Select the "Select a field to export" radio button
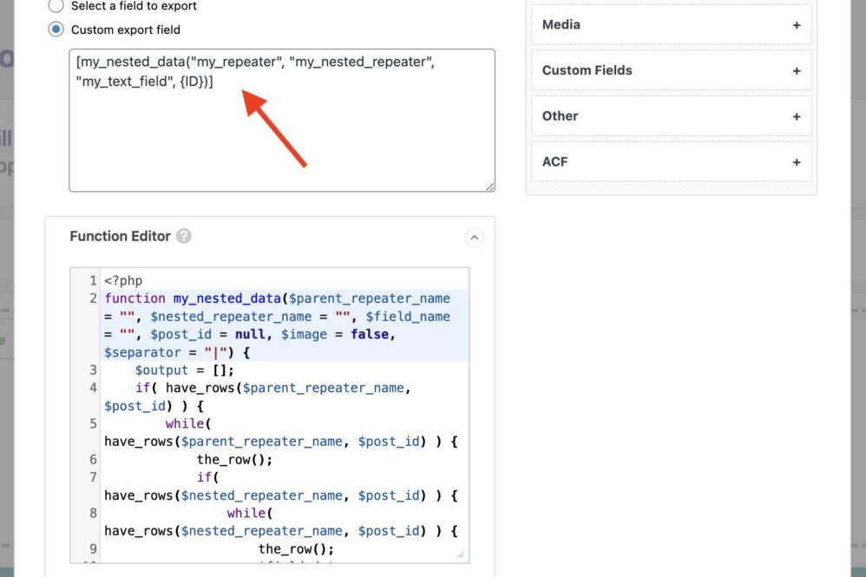The width and height of the screenshot is (866, 577). click(56, 6)
